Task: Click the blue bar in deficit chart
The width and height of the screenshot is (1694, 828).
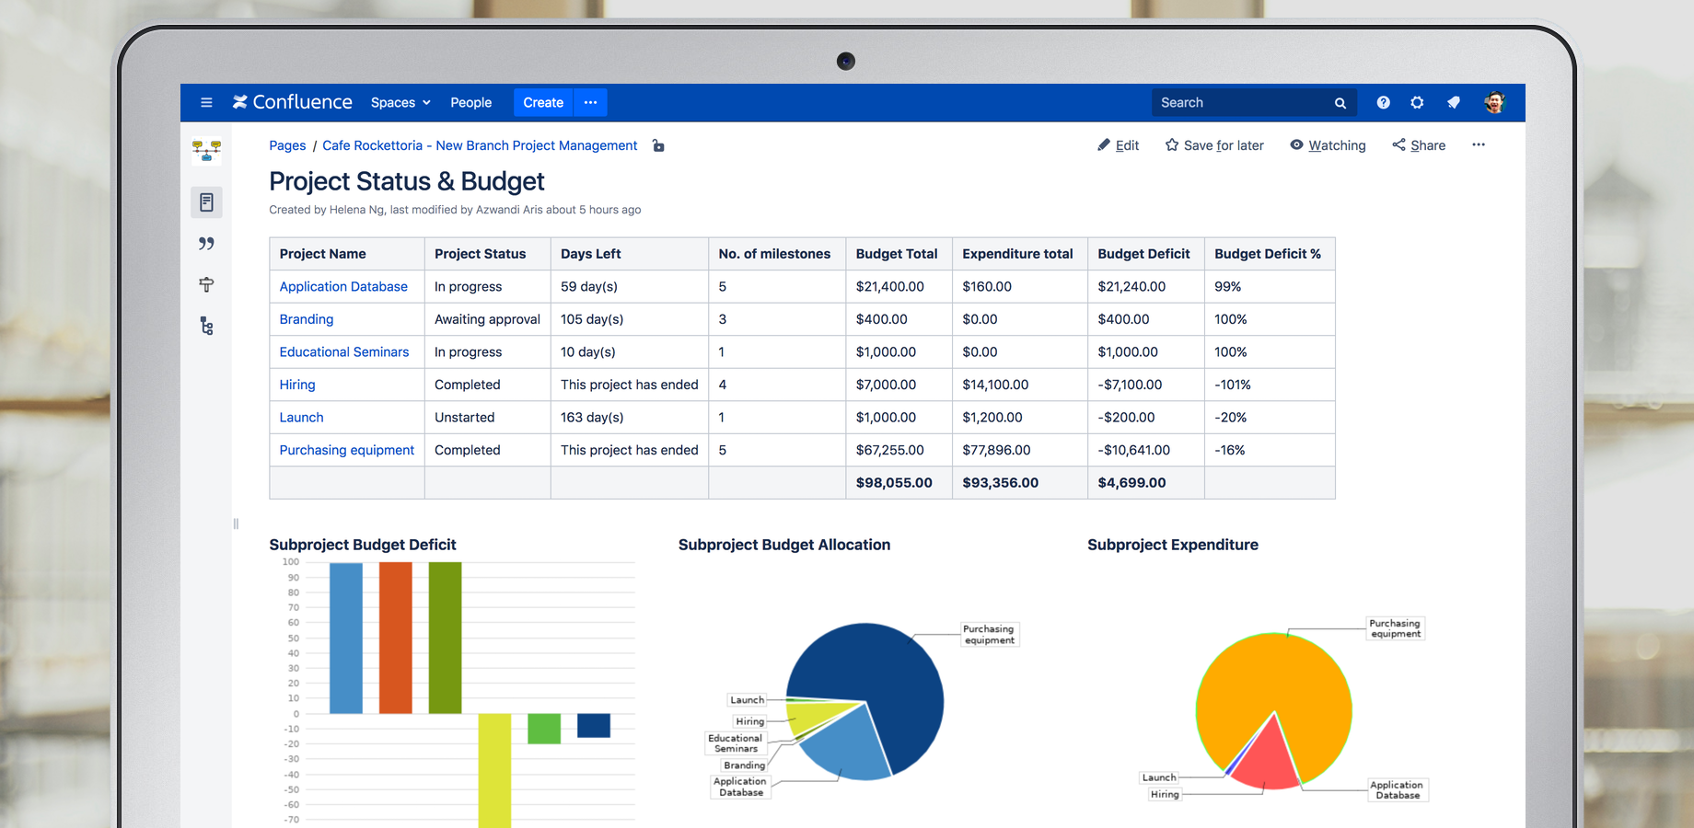Action: (x=346, y=638)
